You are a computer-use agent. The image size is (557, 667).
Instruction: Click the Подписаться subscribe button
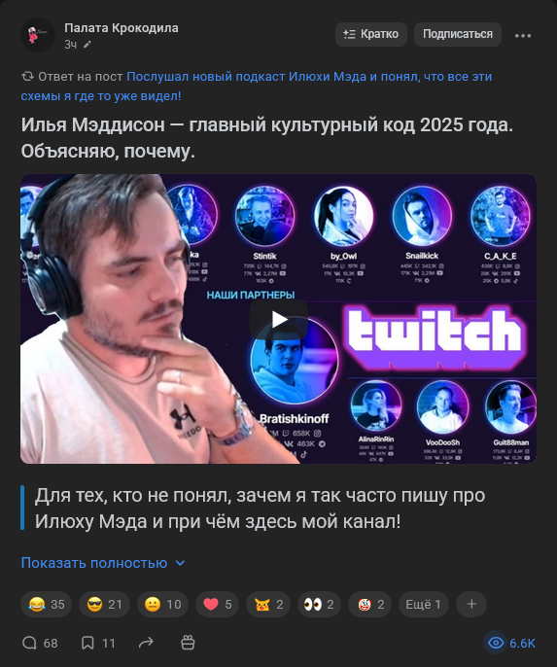(x=458, y=34)
